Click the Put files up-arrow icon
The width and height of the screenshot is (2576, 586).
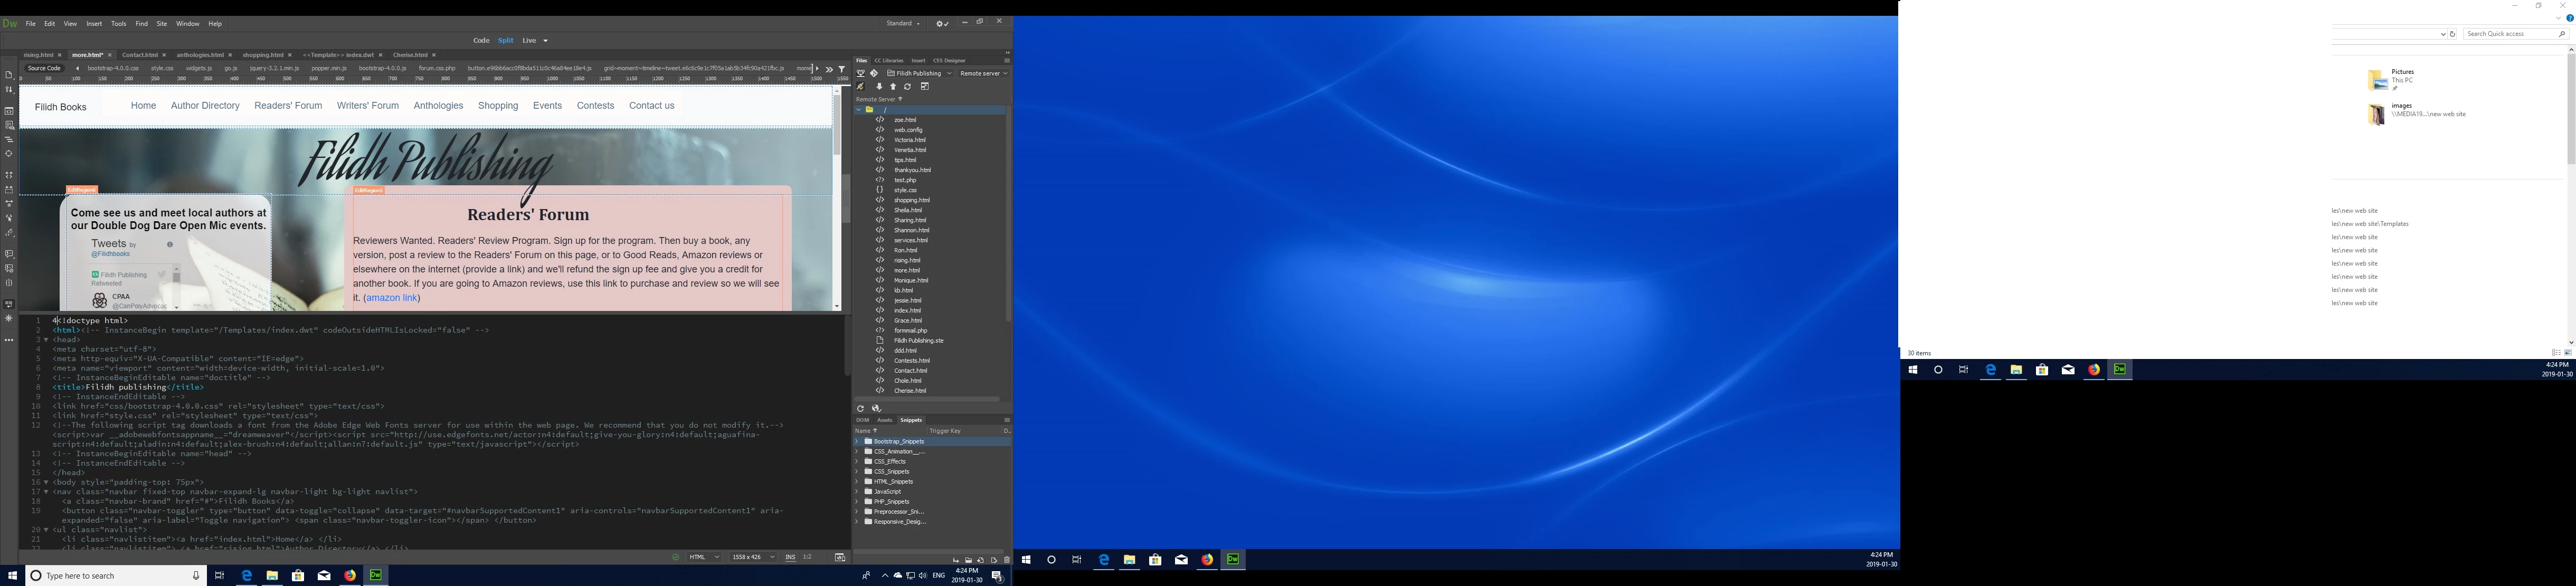893,87
